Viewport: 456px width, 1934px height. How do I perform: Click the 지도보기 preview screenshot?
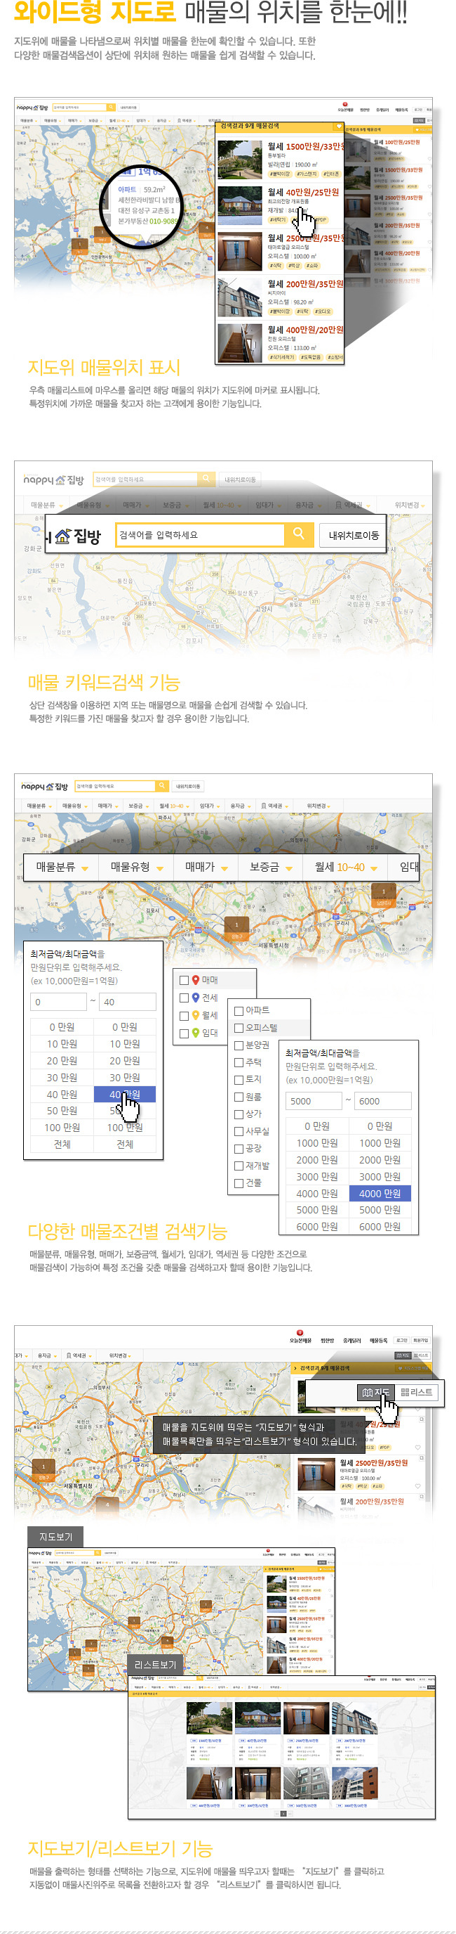click(x=181, y=1620)
